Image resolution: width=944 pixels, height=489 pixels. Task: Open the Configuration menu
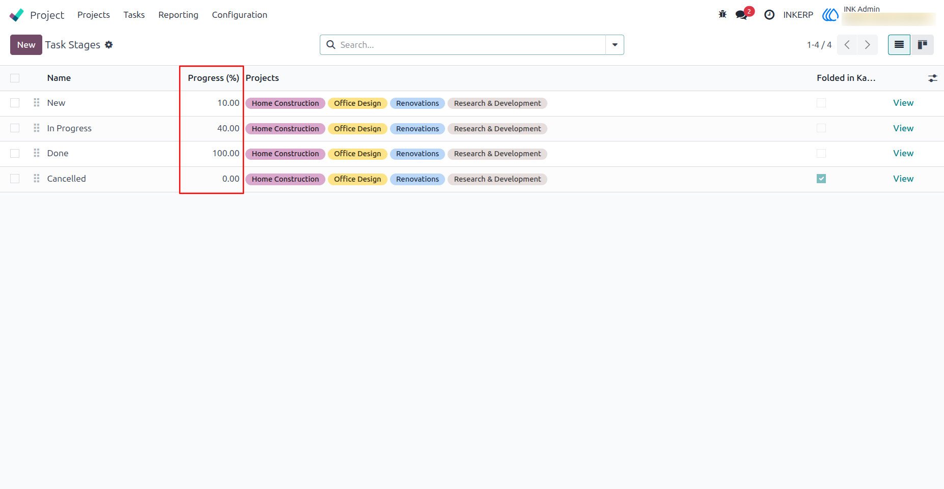tap(239, 15)
